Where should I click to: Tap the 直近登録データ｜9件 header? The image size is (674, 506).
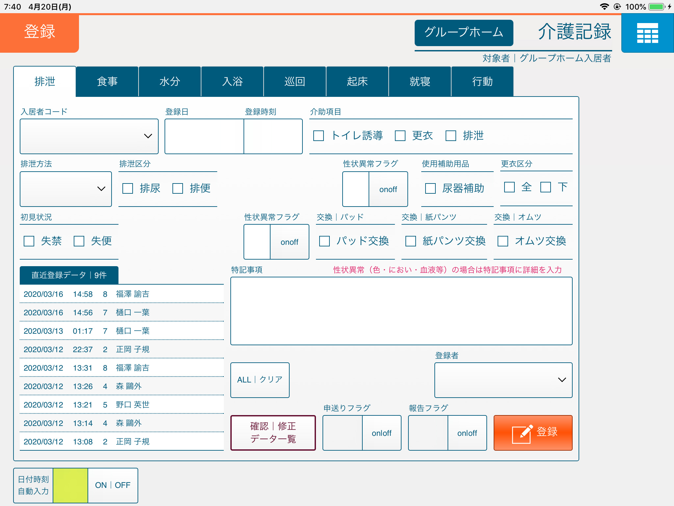(x=69, y=275)
